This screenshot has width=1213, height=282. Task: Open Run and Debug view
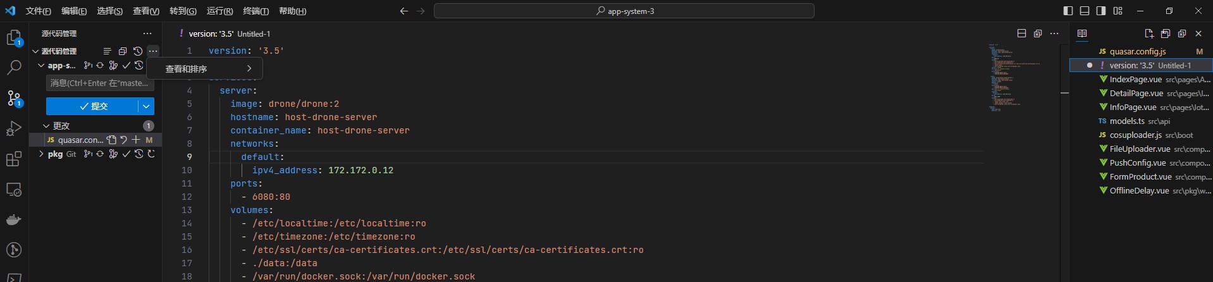[14, 129]
